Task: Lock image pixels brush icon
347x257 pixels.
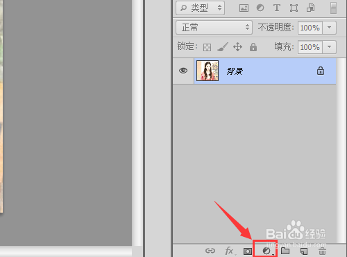Action: 223,47
